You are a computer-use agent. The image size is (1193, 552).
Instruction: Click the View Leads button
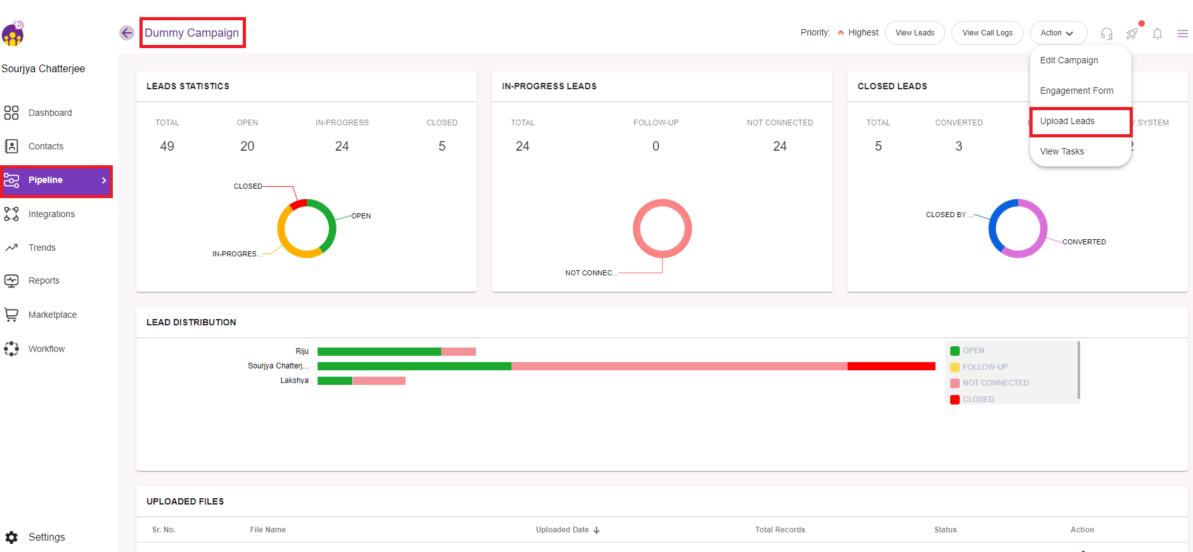click(x=915, y=33)
